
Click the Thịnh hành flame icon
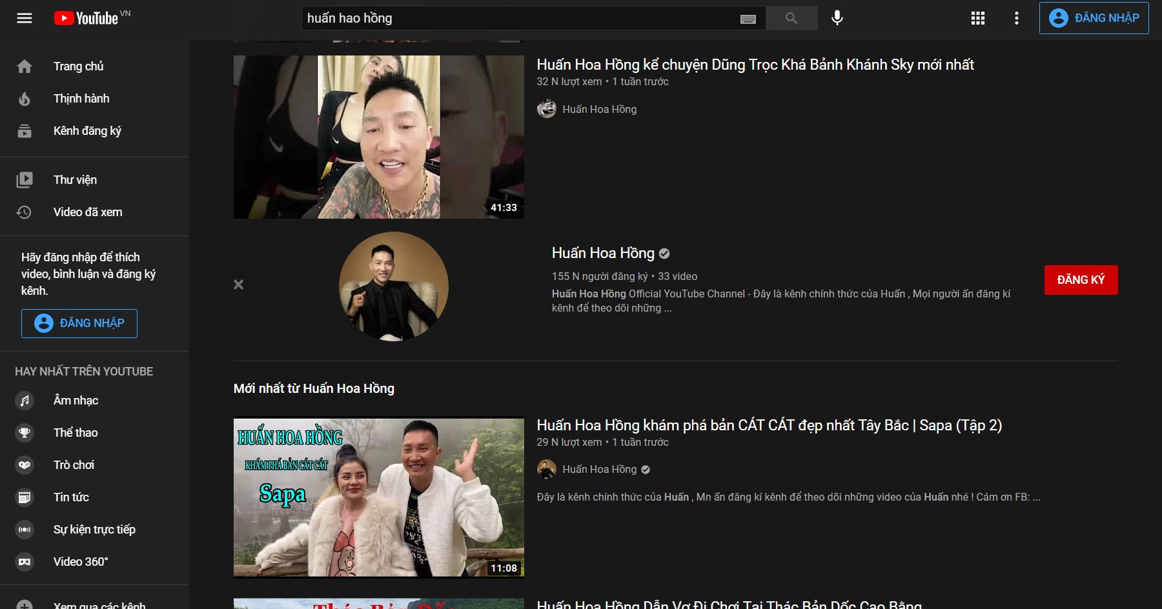[25, 99]
